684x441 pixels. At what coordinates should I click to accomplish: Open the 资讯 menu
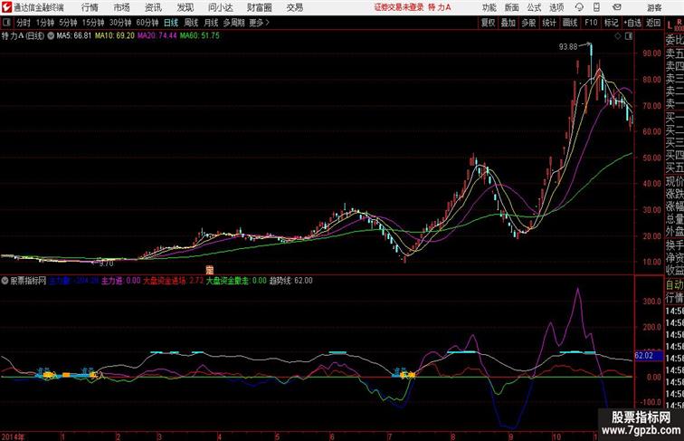153,7
